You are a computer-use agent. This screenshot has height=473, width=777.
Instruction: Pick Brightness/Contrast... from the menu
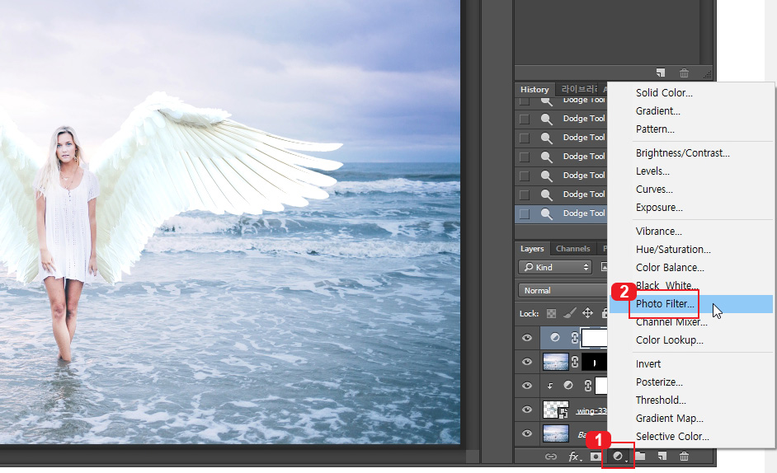683,153
